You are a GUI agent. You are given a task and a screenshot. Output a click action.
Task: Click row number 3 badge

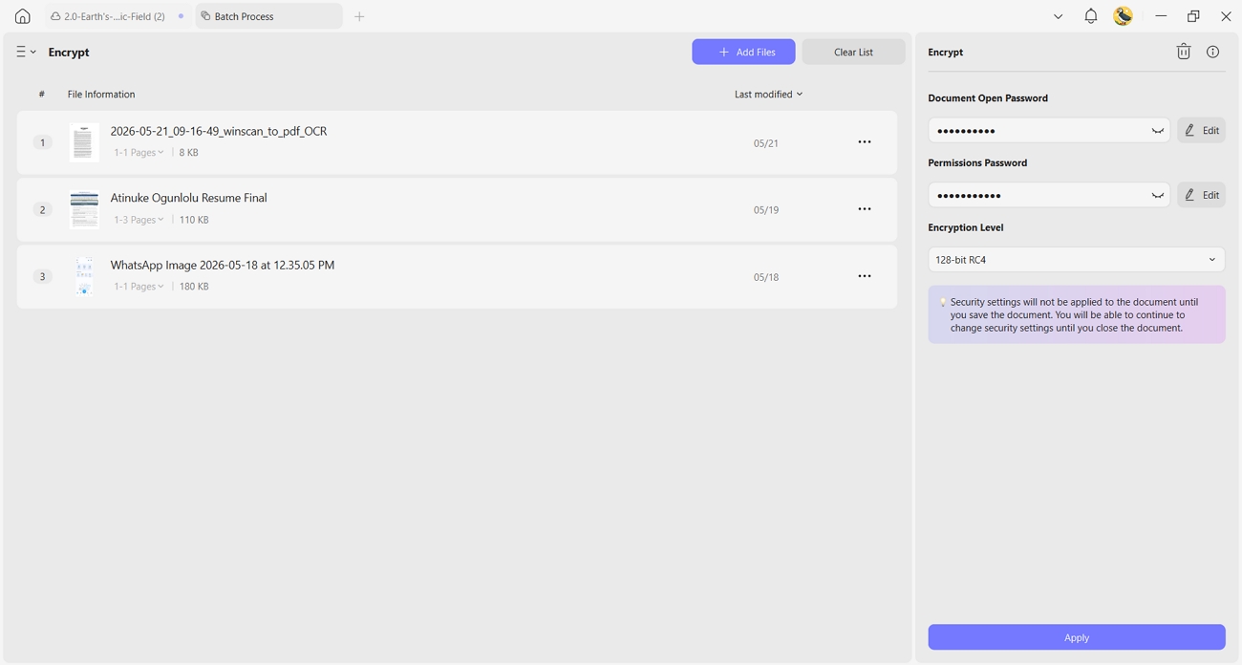(42, 276)
